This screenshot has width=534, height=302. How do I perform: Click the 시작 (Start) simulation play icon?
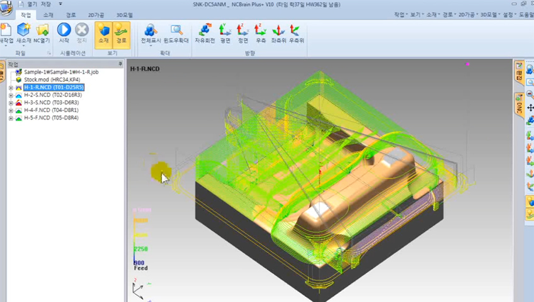coord(64,30)
